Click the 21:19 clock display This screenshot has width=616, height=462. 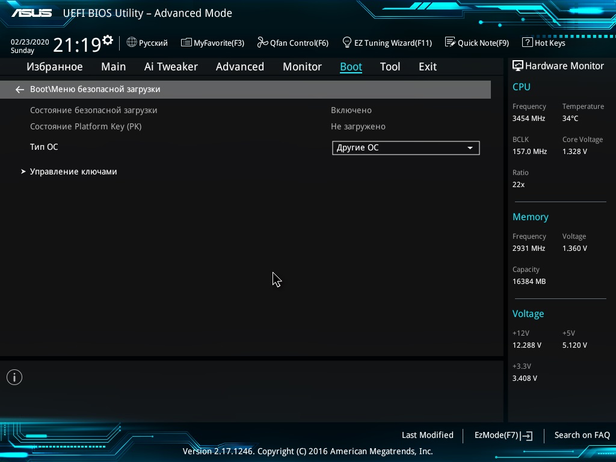[77, 45]
